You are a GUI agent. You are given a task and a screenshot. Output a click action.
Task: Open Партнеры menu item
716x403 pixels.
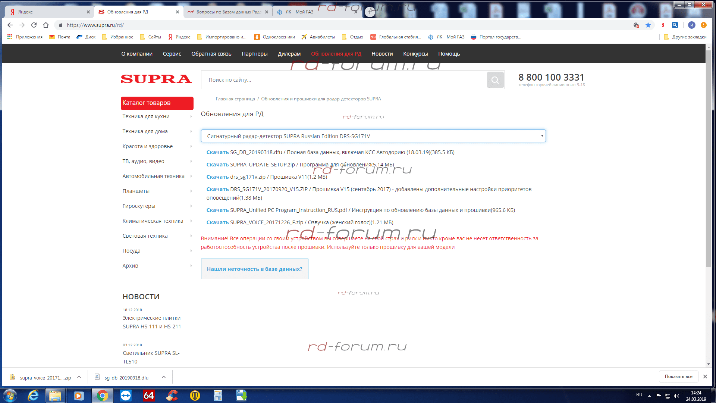pyautogui.click(x=255, y=54)
